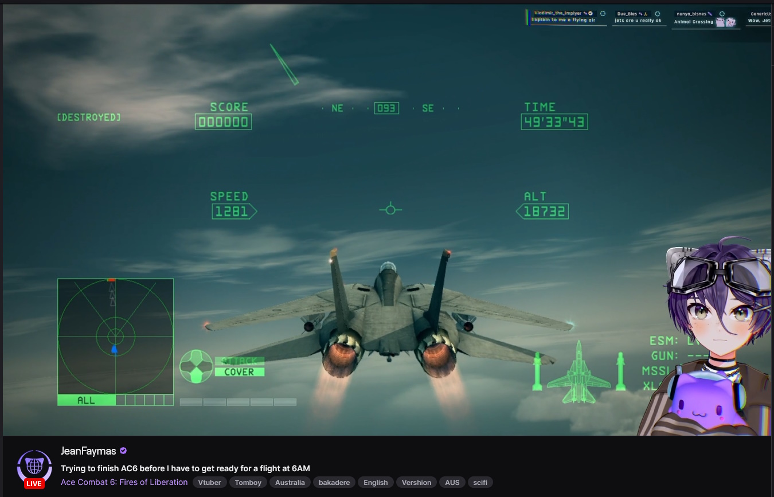Click the red LIVE badge

34,483
